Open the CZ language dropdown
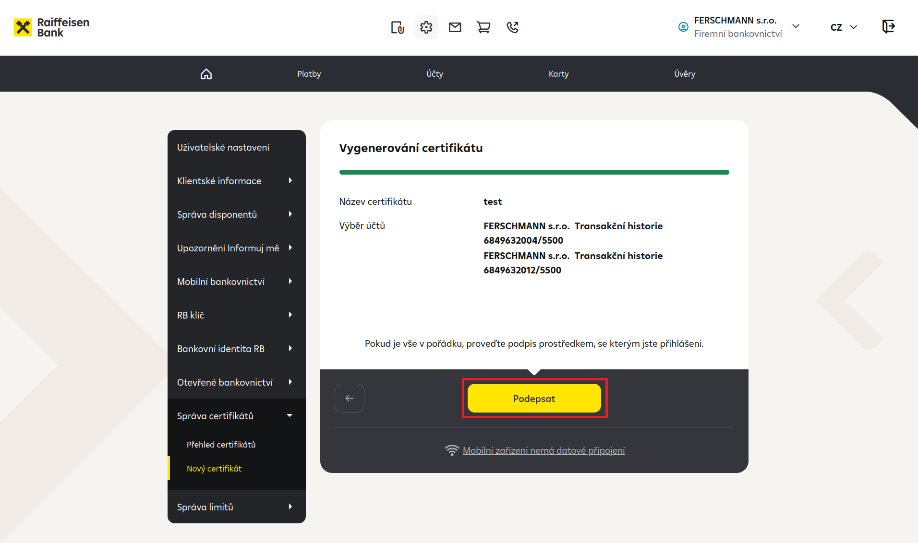The width and height of the screenshot is (918, 543). (x=844, y=27)
